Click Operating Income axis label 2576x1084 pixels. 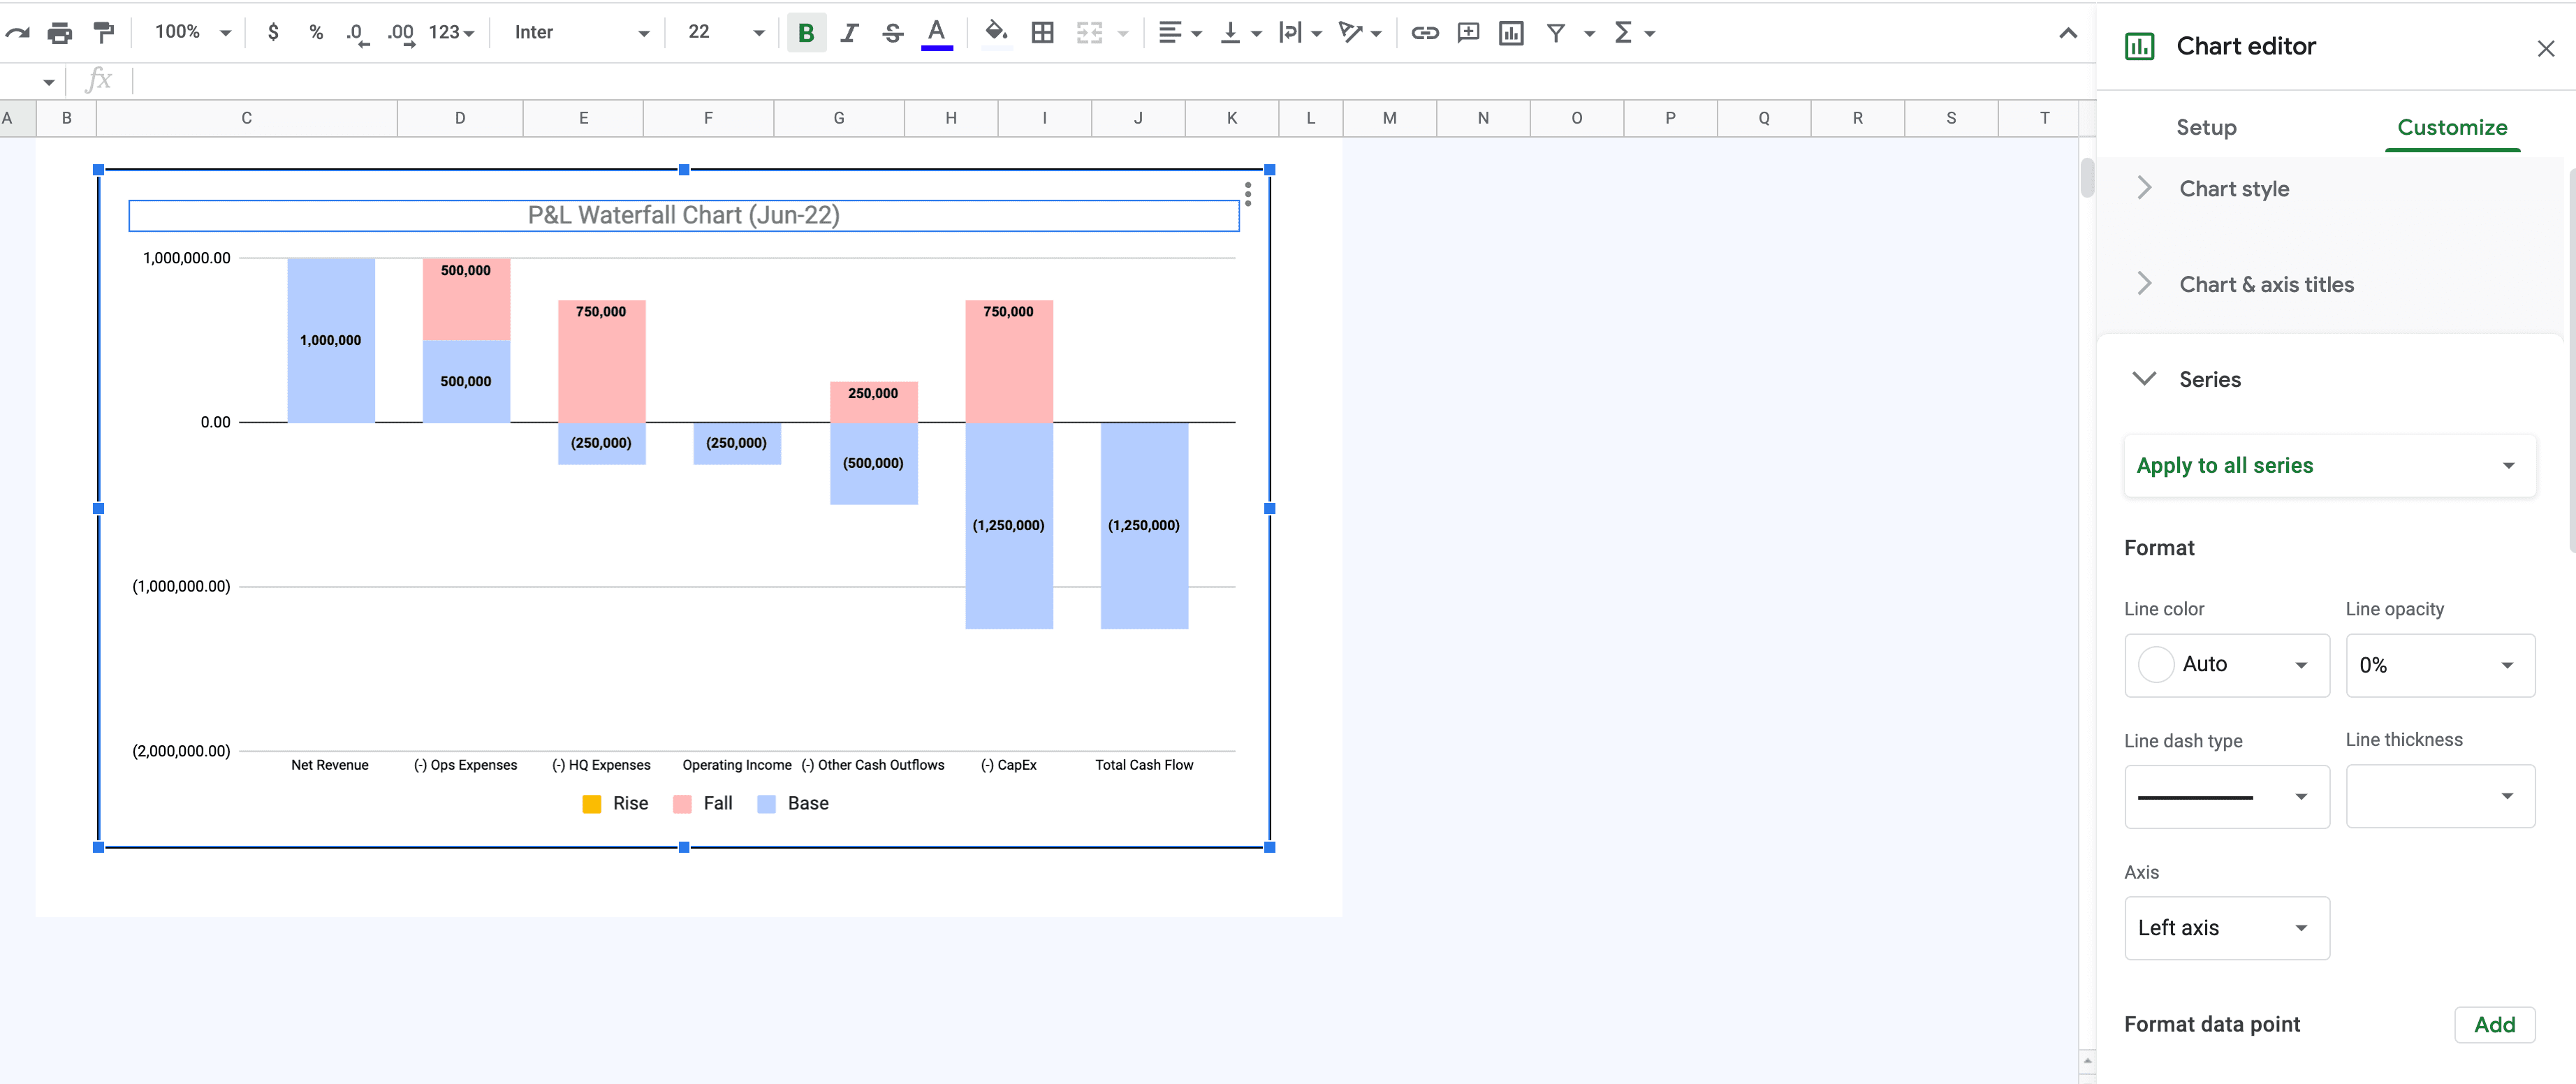click(x=737, y=765)
